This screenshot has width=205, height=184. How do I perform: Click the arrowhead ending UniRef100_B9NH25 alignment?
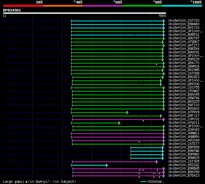(x=163, y=158)
